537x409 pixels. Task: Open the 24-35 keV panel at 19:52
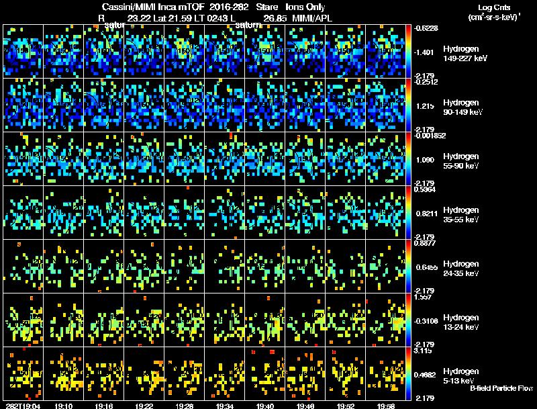click(x=346, y=266)
